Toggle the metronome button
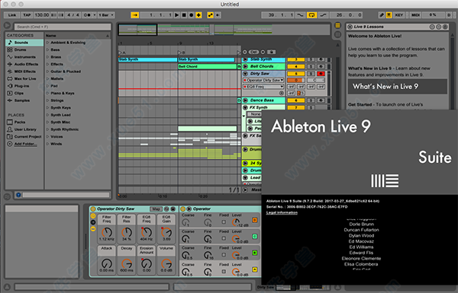 tap(87, 15)
